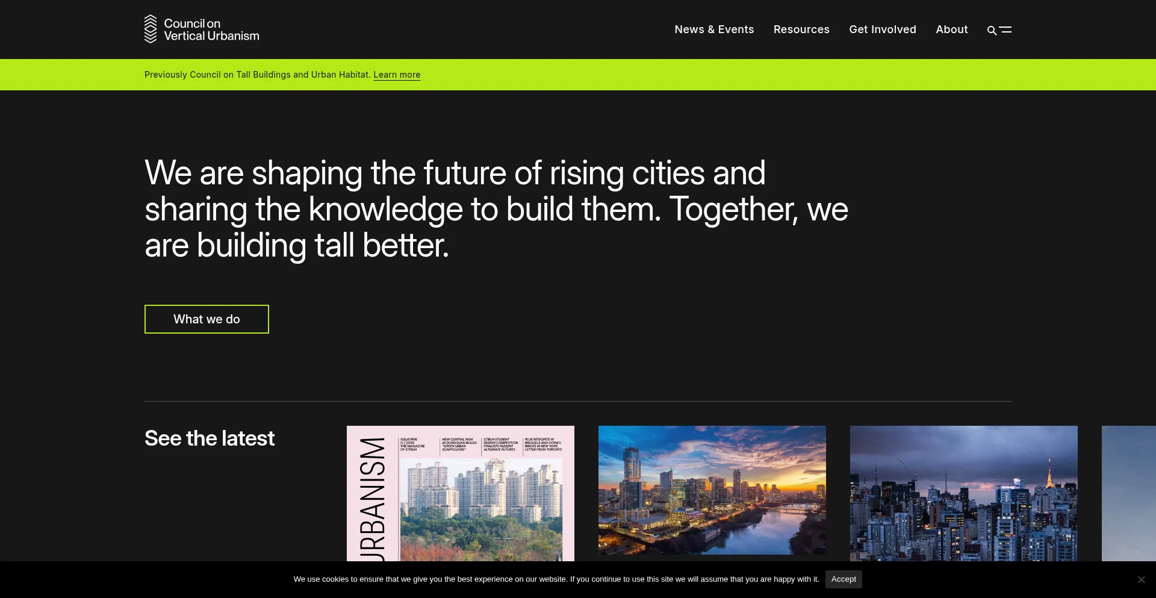The height and width of the screenshot is (598, 1156).
Task: Click the See the latest heading
Action: pos(209,438)
